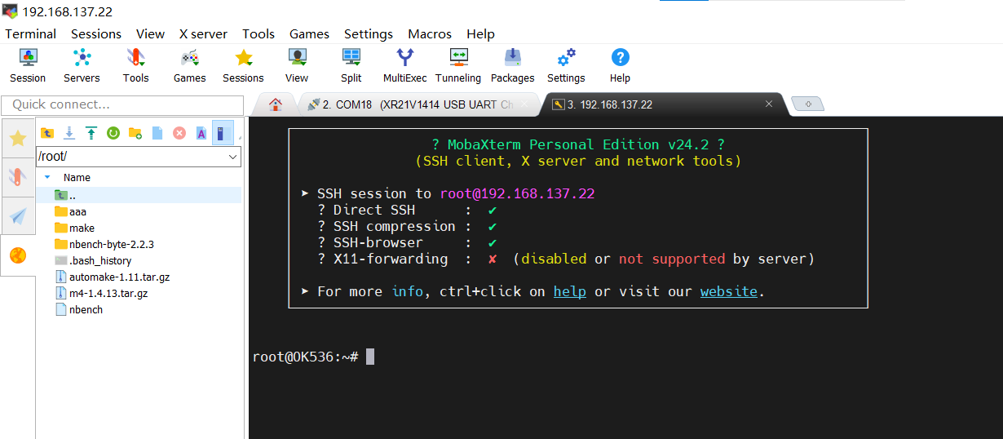Open the Games menu
The image size is (1003, 439).
(x=310, y=33)
